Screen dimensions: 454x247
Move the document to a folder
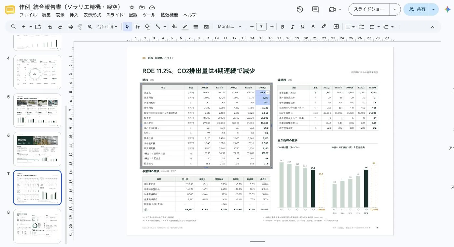(142, 7)
